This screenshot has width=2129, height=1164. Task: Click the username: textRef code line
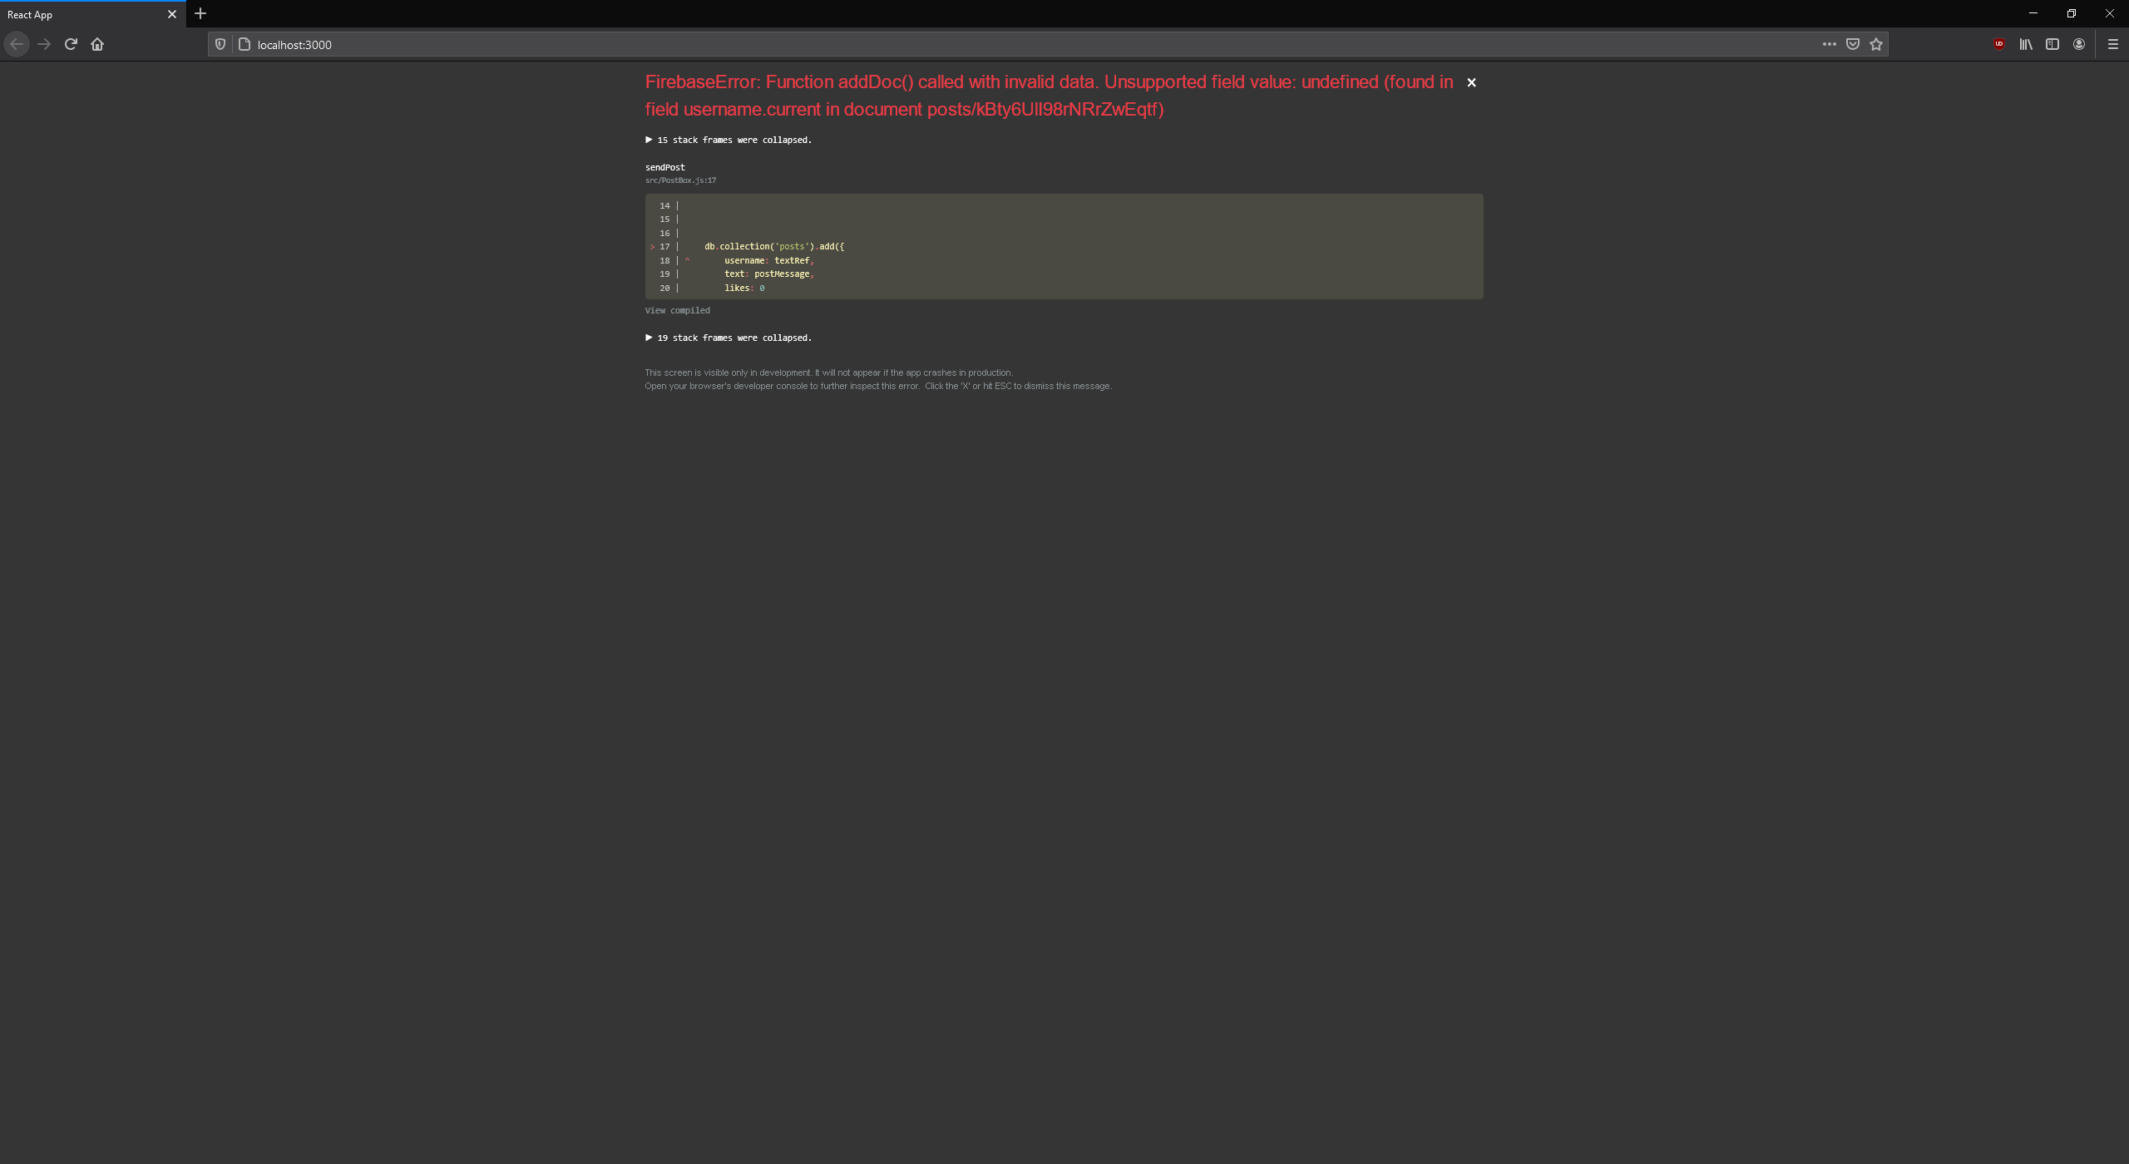click(768, 260)
